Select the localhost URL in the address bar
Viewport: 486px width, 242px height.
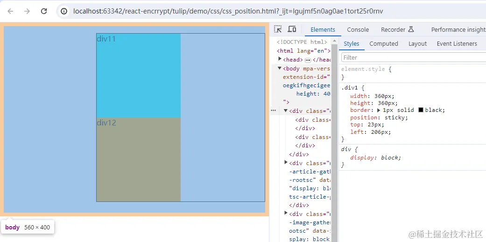point(228,11)
